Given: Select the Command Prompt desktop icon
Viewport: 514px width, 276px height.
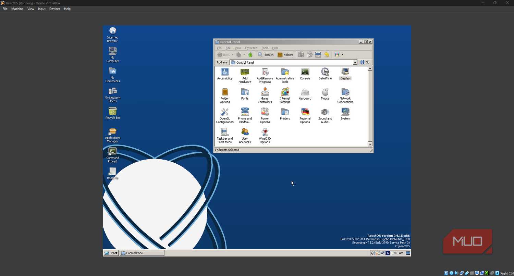Looking at the screenshot, I should pyautogui.click(x=112, y=155).
